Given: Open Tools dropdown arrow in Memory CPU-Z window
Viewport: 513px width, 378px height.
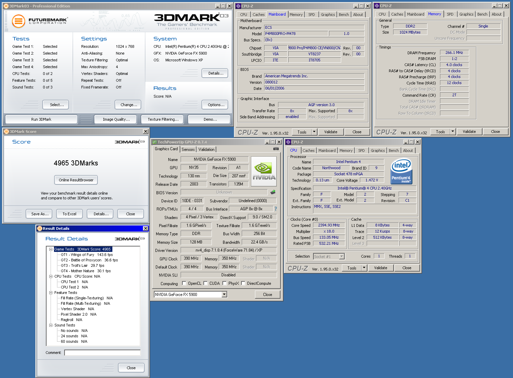Looking at the screenshot, I should pyautogui.click(x=453, y=132).
